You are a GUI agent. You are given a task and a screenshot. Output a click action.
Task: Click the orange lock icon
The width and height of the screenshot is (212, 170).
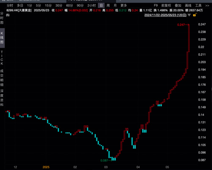(x=195, y=15)
